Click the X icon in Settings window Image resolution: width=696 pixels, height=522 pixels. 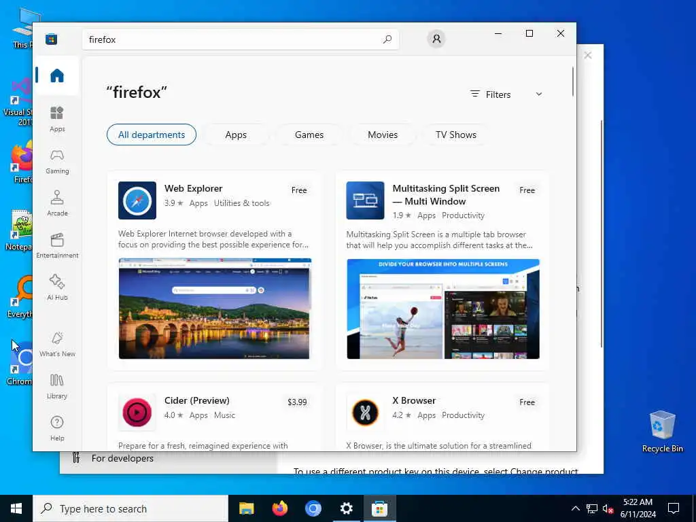tap(588, 55)
